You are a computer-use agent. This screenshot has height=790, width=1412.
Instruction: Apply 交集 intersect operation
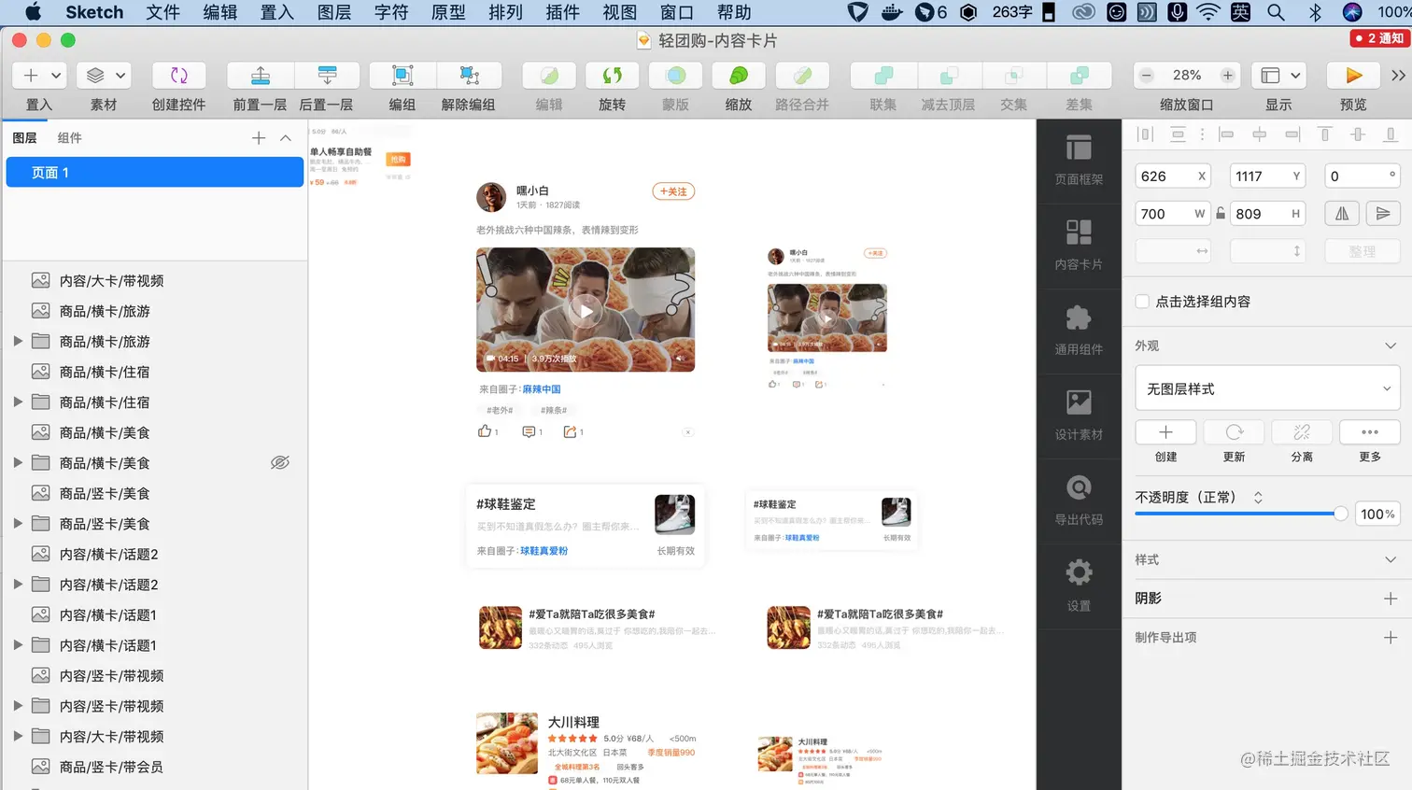[1014, 76]
